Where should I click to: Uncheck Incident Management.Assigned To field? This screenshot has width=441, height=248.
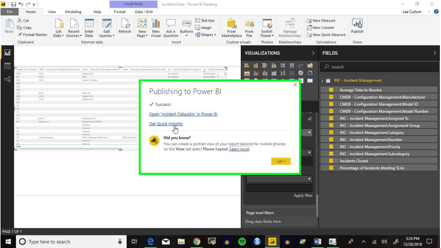pyautogui.click(x=331, y=119)
